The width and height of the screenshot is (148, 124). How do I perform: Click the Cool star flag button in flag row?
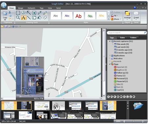point(134,97)
